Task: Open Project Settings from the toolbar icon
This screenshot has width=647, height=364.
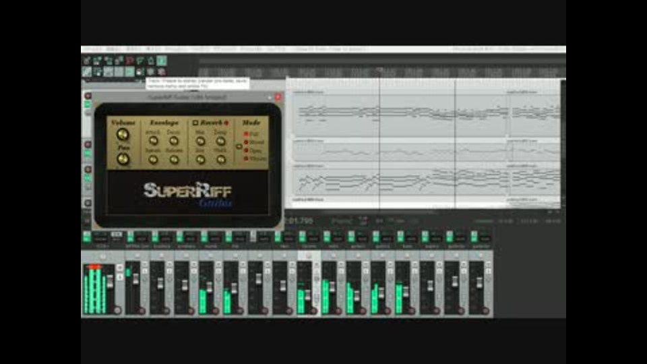Action: coord(119,61)
